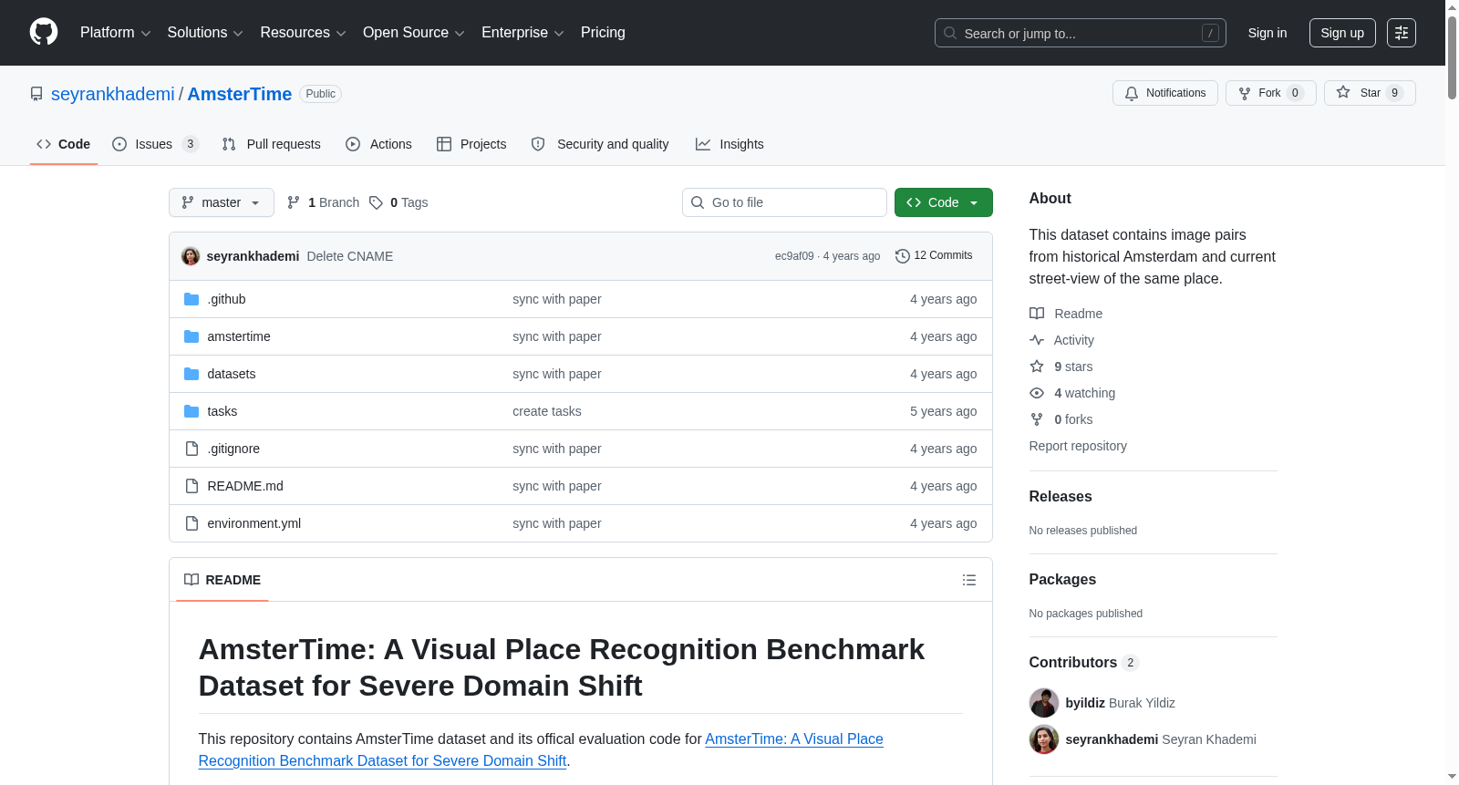This screenshot has height=785, width=1459.
Task: Expand the Solutions menu
Action: pyautogui.click(x=205, y=33)
